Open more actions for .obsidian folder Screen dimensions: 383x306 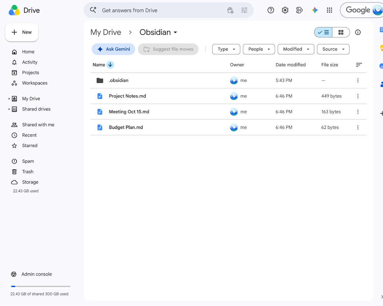point(358,81)
